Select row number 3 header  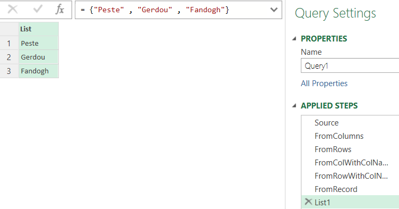(x=9, y=71)
